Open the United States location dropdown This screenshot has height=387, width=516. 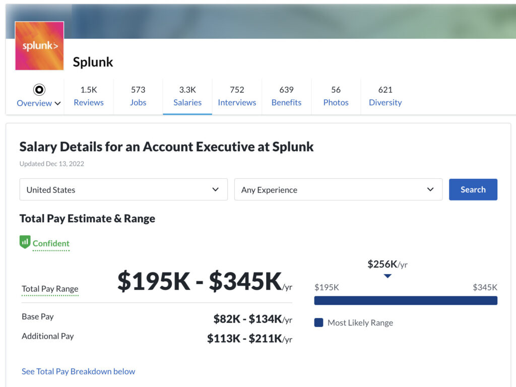pos(124,189)
